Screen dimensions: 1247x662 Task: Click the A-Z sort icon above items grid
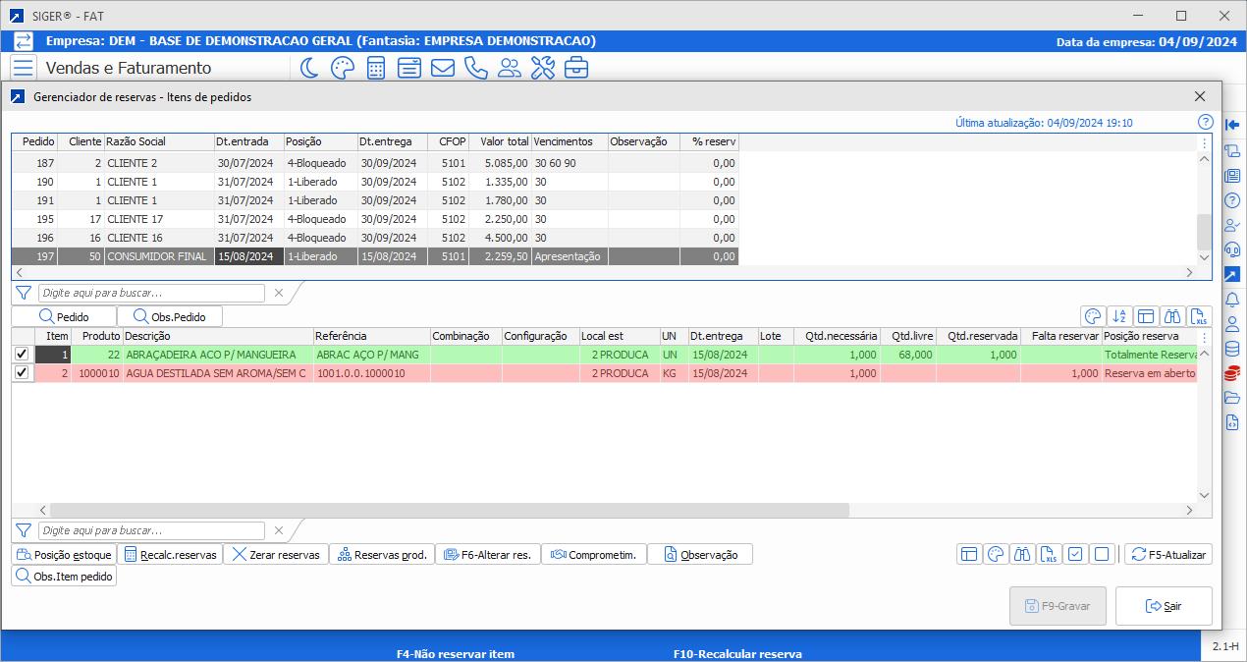tap(1119, 316)
